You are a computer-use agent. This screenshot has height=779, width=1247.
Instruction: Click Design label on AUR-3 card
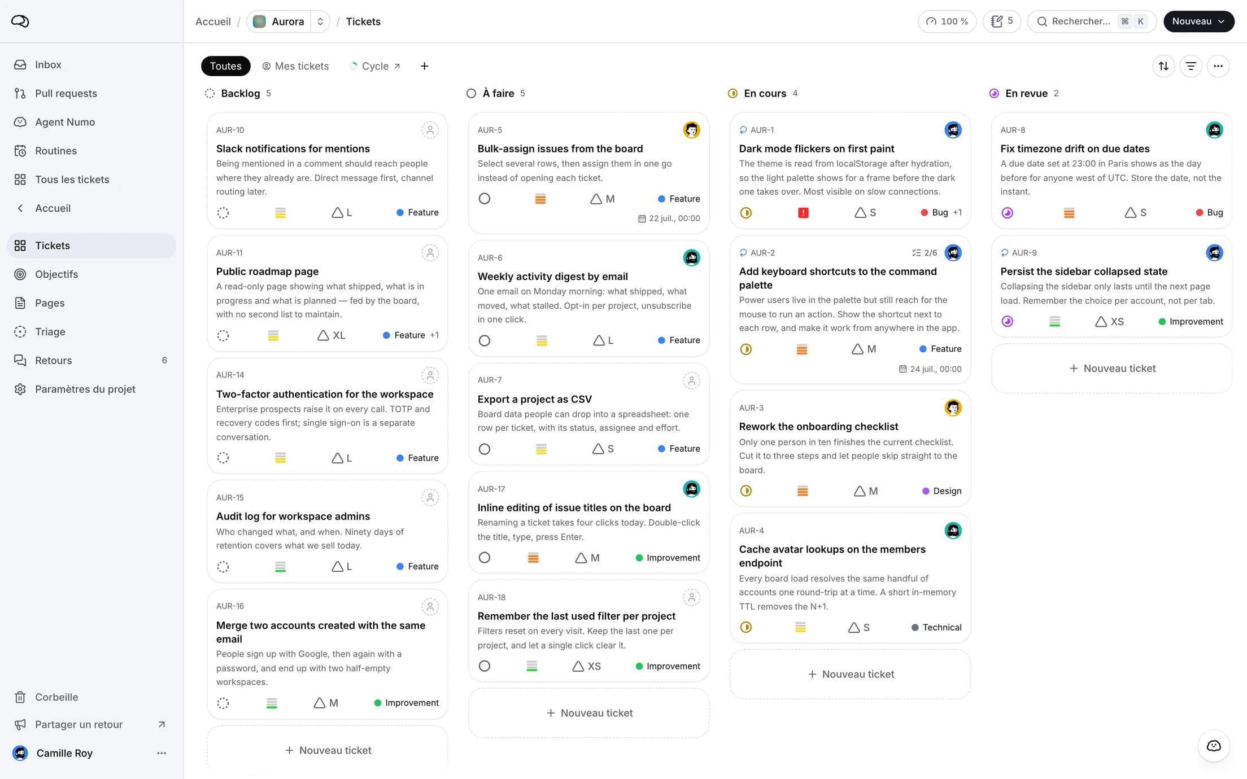coord(941,491)
